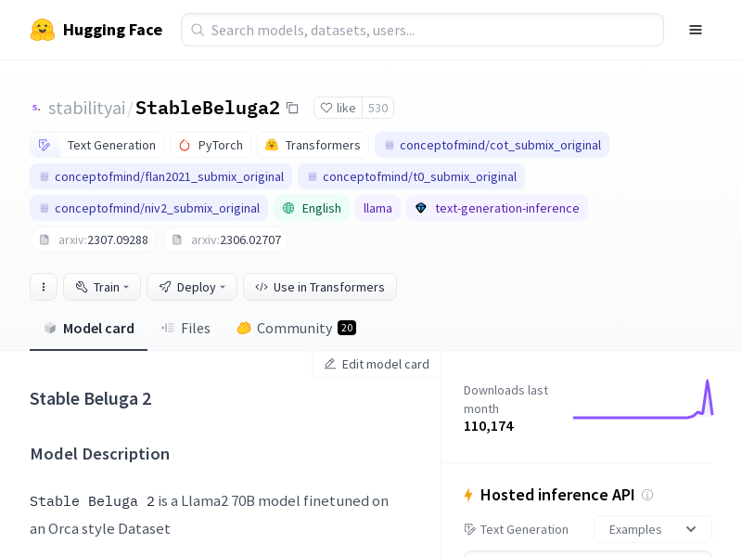Click the dataset icon for t0_submix_original
Viewport: 742px width, 557px height.
pos(312,176)
